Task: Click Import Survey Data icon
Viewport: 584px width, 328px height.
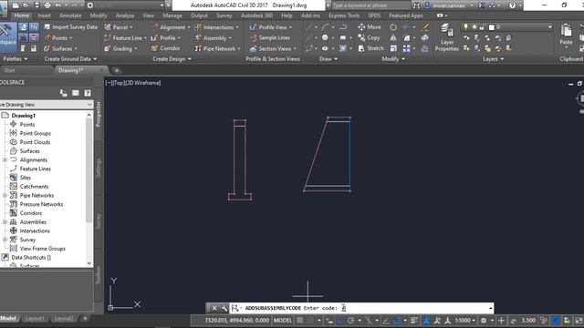Action: [x=47, y=27]
